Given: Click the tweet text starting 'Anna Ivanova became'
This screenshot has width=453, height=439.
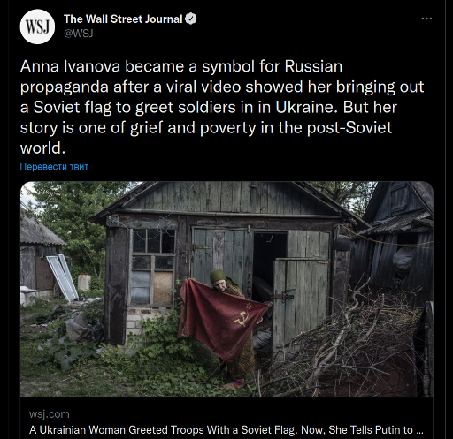Looking at the screenshot, I should pyautogui.click(x=222, y=107).
